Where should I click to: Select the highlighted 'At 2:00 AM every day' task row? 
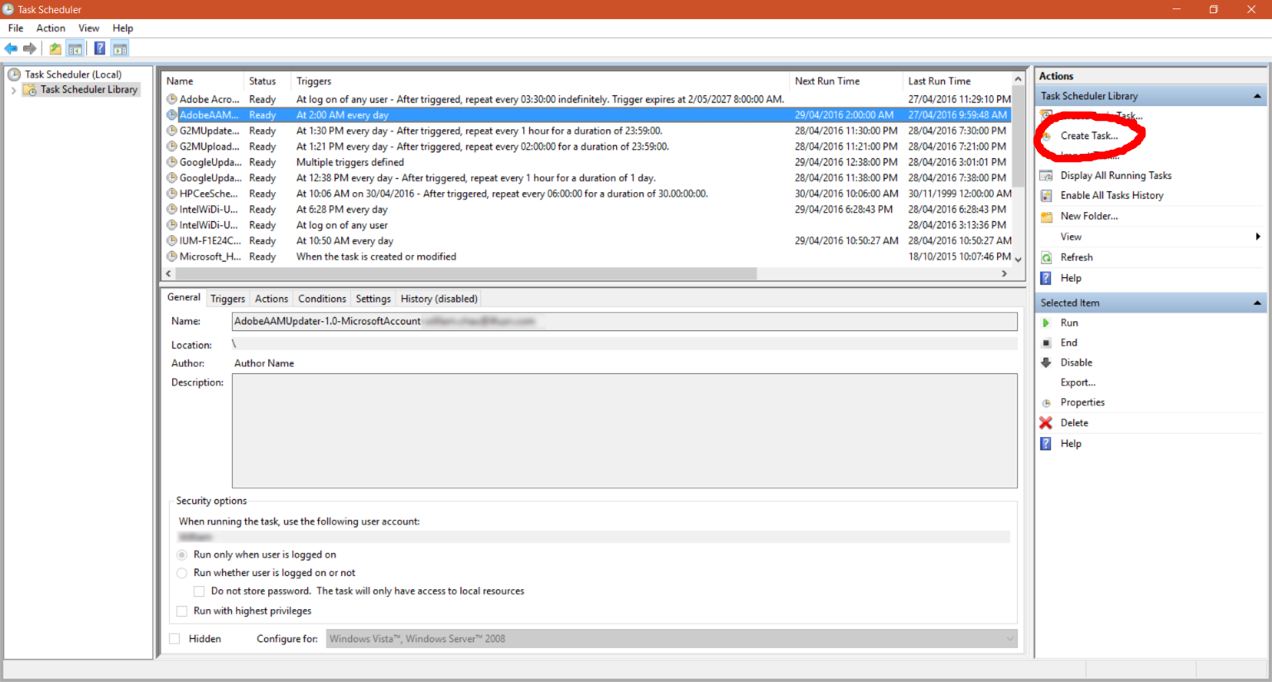pos(587,115)
